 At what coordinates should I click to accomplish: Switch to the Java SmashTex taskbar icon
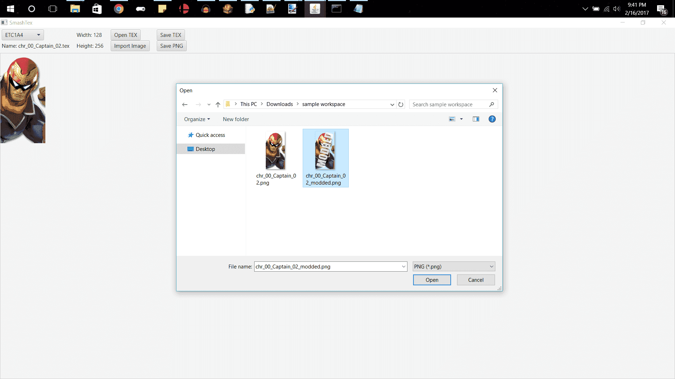[x=315, y=9]
